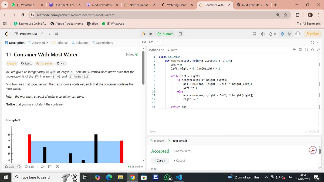The height and width of the screenshot is (182, 324).
Task: Switch to the Watering Plants browser tab
Action: coord(177,5)
